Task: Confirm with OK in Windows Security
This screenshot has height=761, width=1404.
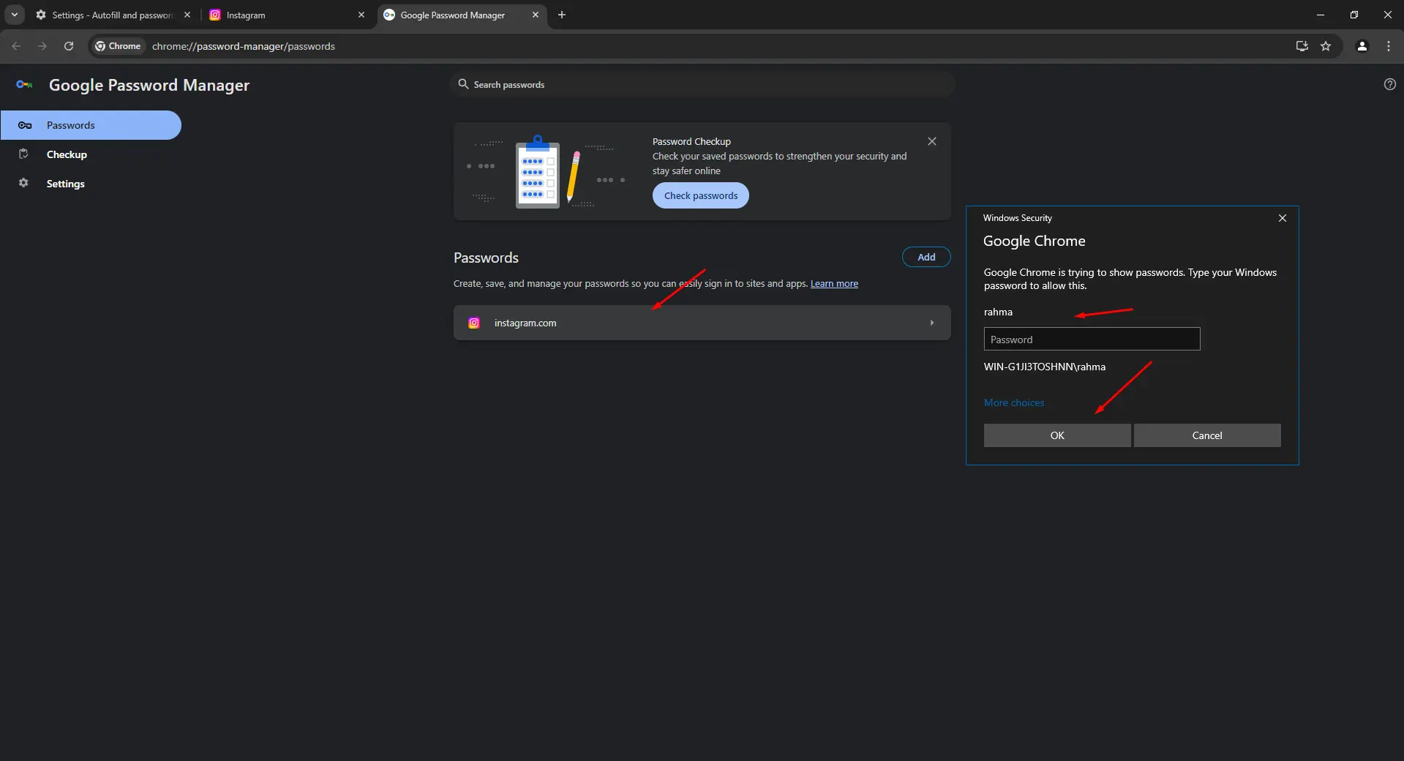Action: (x=1057, y=435)
